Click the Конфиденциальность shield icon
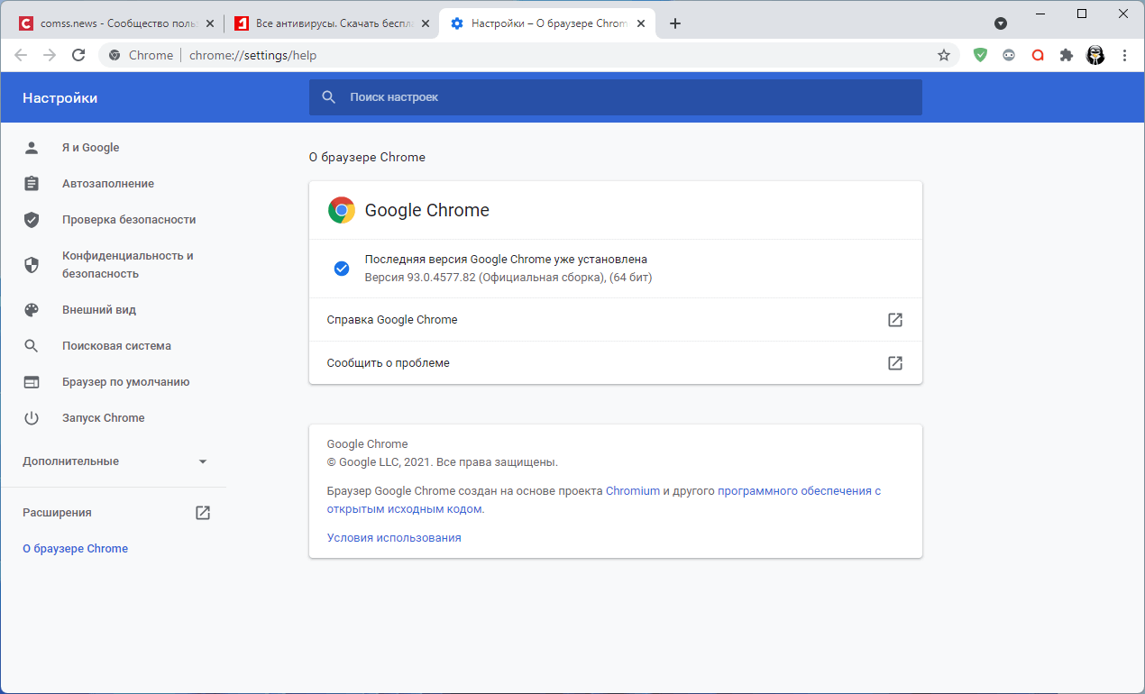 pyautogui.click(x=32, y=265)
